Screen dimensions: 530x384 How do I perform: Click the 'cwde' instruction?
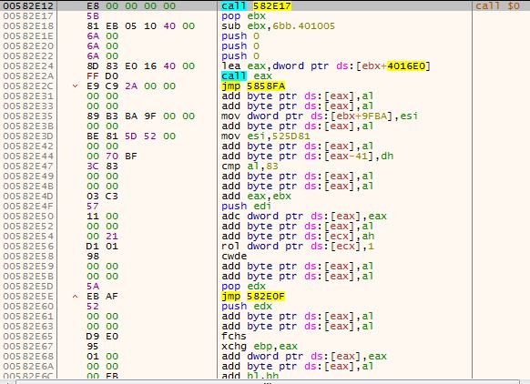click(234, 256)
